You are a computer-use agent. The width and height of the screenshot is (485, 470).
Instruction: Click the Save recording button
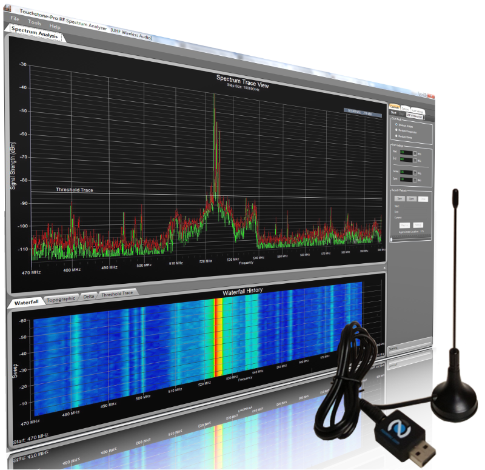(400, 198)
